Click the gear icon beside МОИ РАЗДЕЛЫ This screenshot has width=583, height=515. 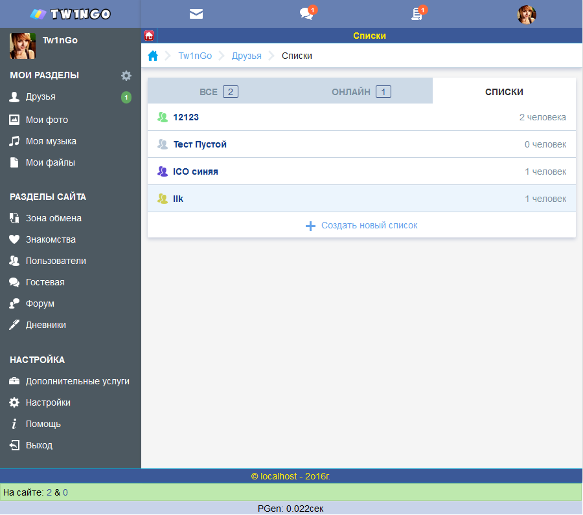click(126, 76)
